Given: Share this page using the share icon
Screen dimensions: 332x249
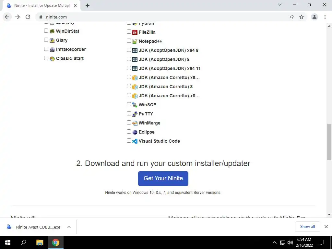Looking at the screenshot, I should [x=291, y=17].
